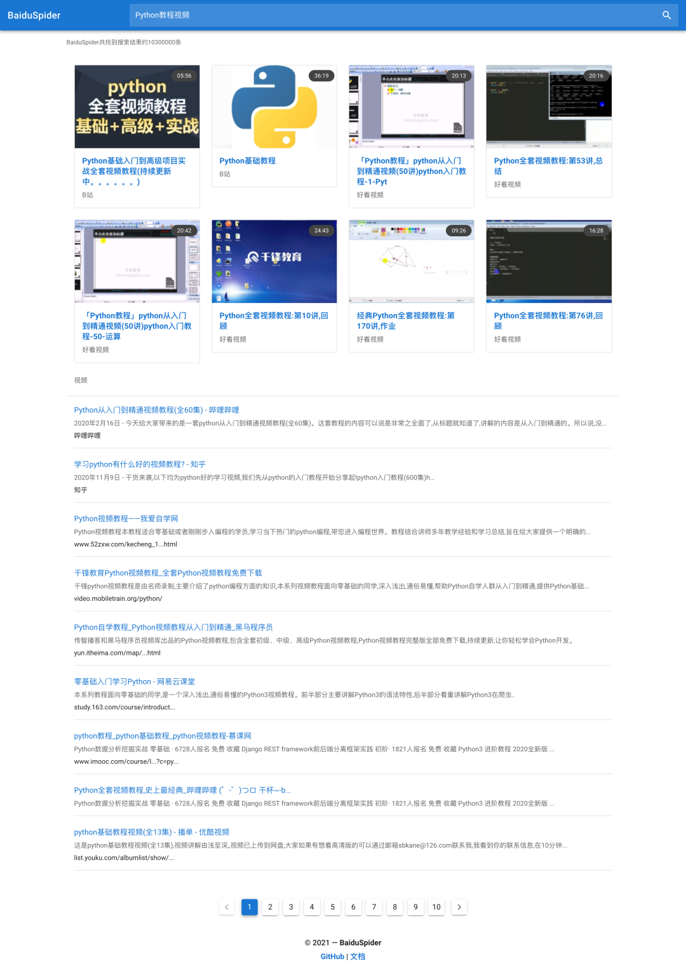The height and width of the screenshot is (971, 686).
Task: Go to page 6
Action: click(x=353, y=907)
